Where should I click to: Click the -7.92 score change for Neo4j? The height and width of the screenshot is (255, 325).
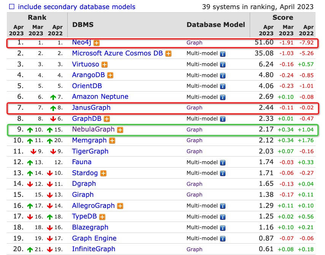pyautogui.click(x=306, y=43)
